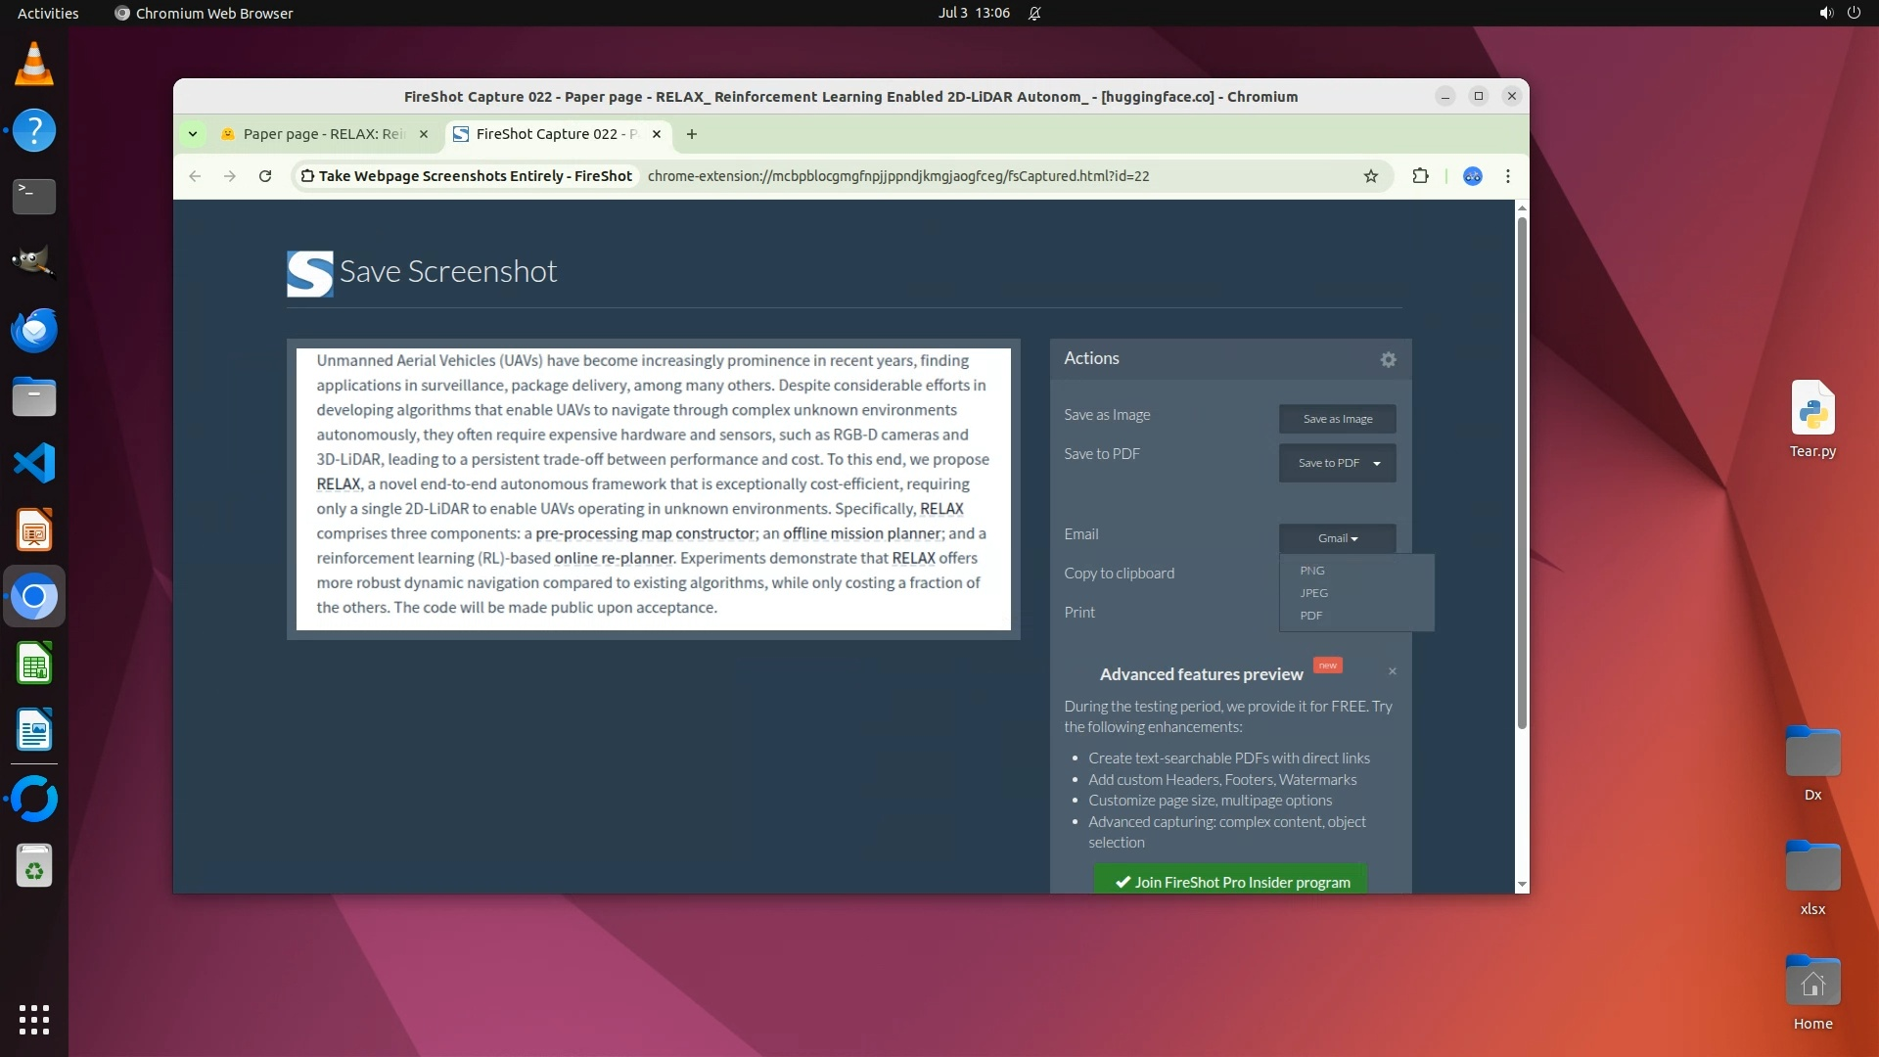Open Actions settings gear icon
Image resolution: width=1879 pixels, height=1057 pixels.
1388,360
